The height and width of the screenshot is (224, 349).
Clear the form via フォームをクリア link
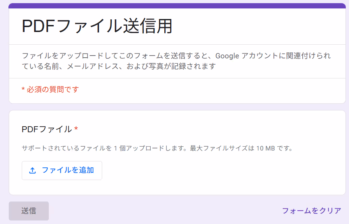point(311,211)
